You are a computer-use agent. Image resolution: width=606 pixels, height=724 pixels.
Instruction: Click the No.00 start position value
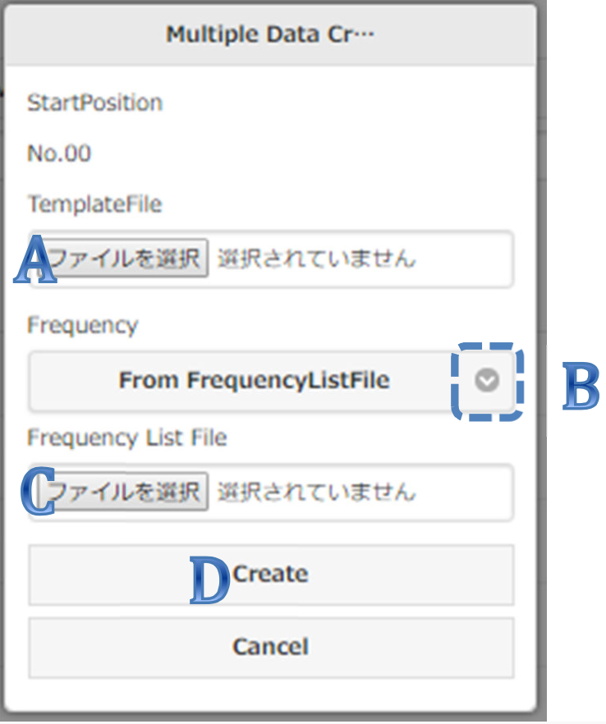pyautogui.click(x=59, y=153)
